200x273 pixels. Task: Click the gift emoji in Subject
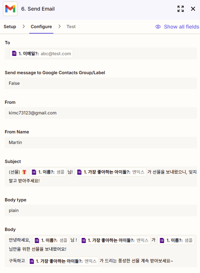coord(24,172)
